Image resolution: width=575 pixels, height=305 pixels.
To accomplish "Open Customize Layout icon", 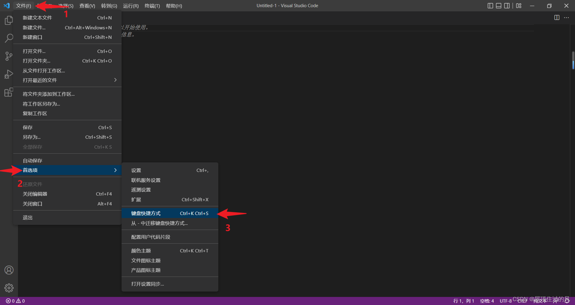I will point(519,6).
